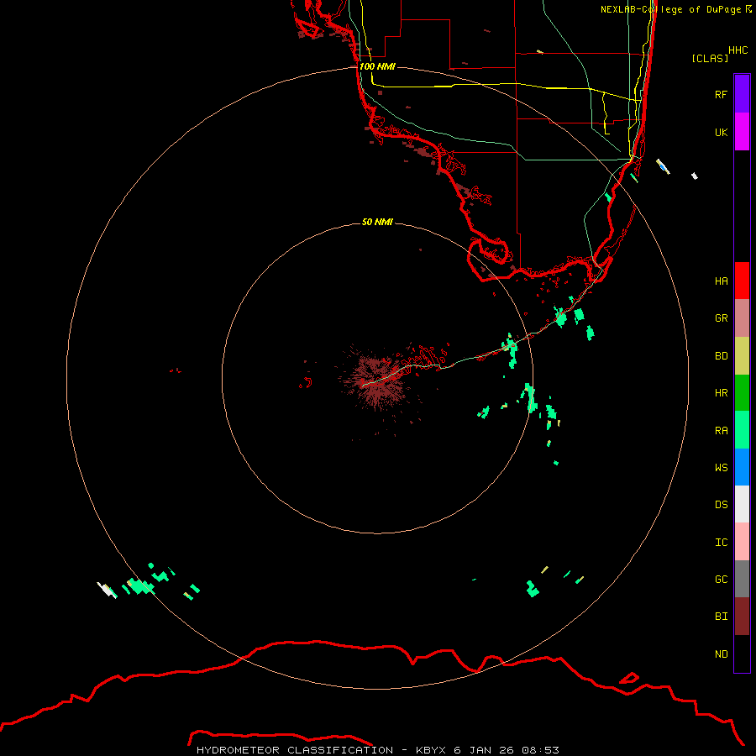Viewport: 756px width, 756px height.
Task: Click the WS blue legend swatch
Action: click(x=742, y=467)
